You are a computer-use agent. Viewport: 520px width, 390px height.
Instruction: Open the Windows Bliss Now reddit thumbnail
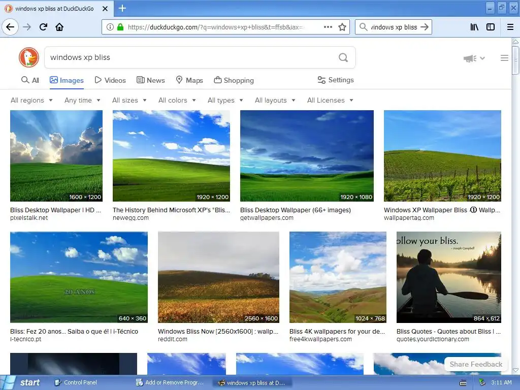[x=218, y=277]
